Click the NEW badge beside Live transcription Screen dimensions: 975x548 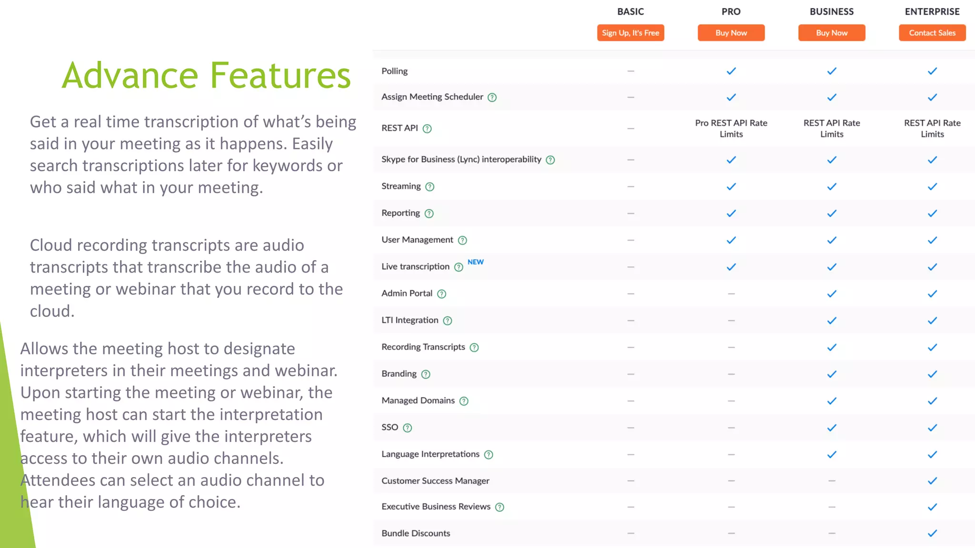(475, 262)
